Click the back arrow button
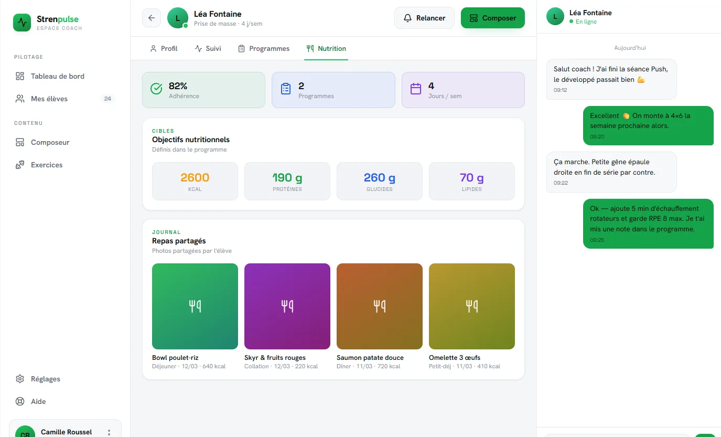The height and width of the screenshot is (437, 721). click(x=152, y=18)
